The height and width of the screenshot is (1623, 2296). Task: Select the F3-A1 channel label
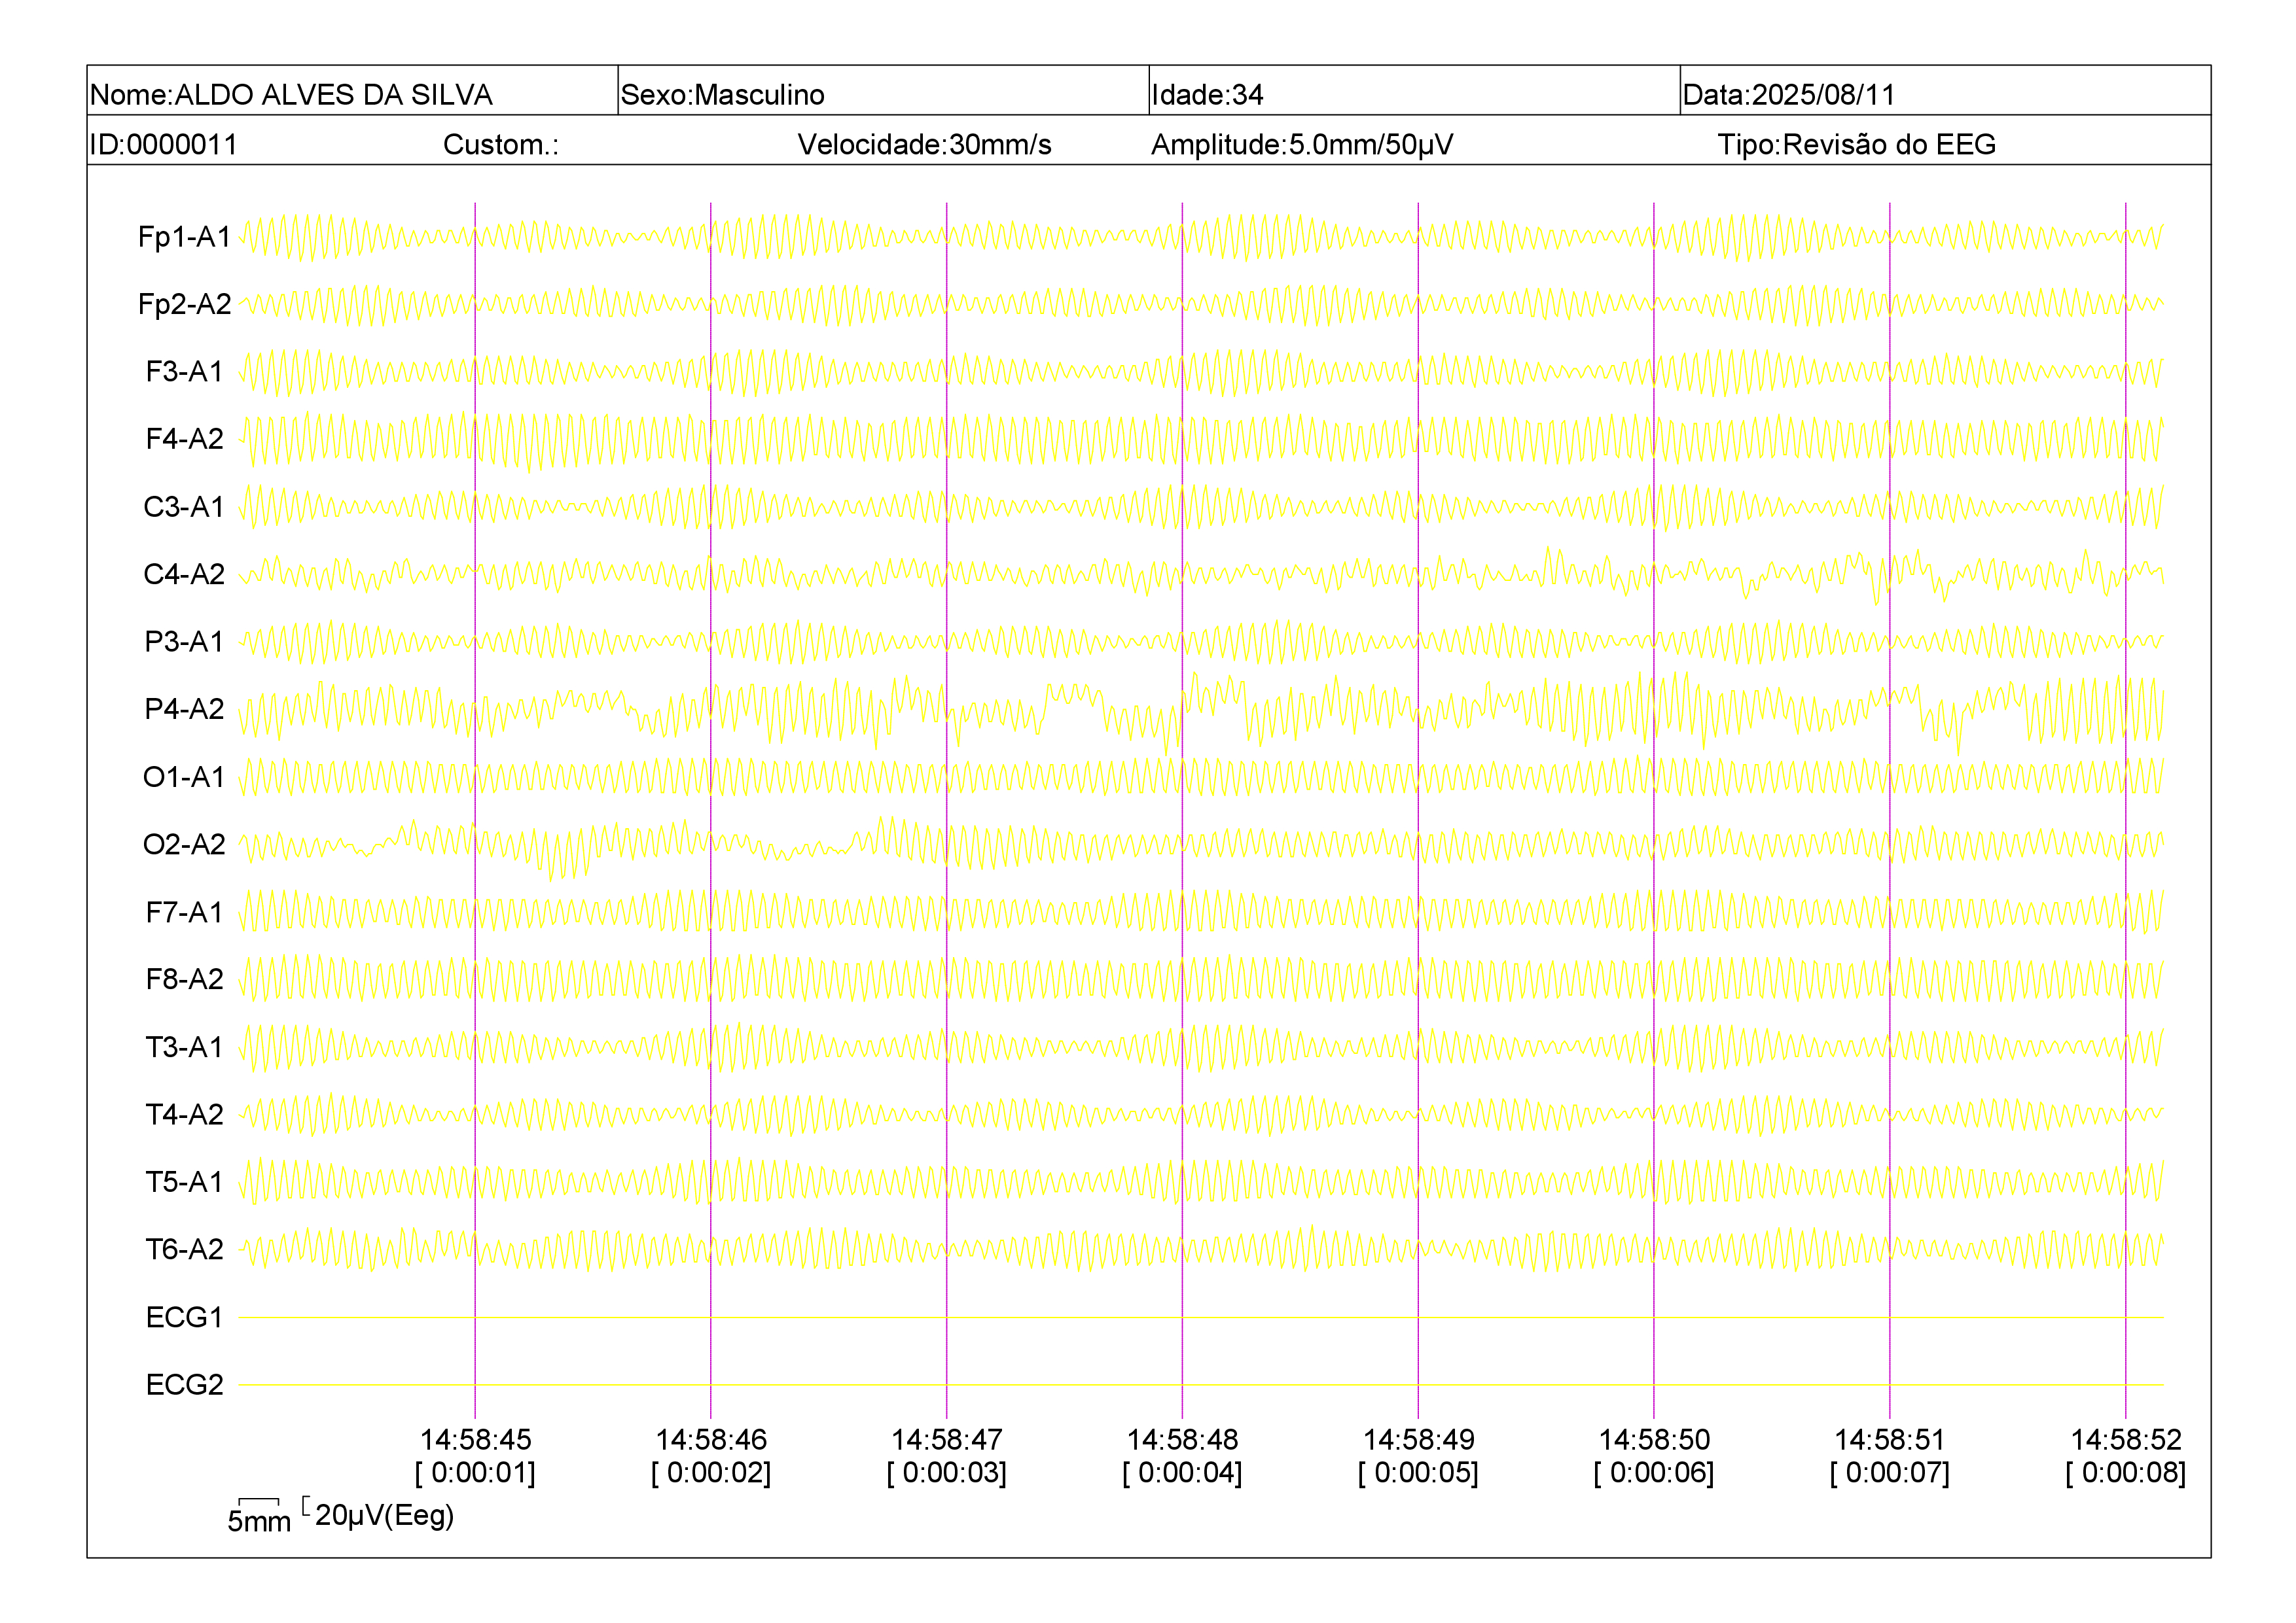(184, 372)
